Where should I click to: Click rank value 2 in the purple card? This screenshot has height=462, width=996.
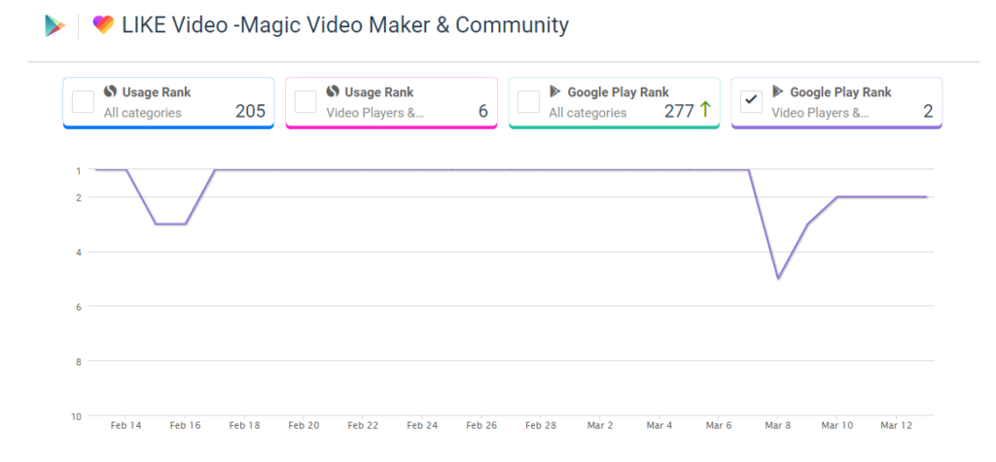click(929, 111)
